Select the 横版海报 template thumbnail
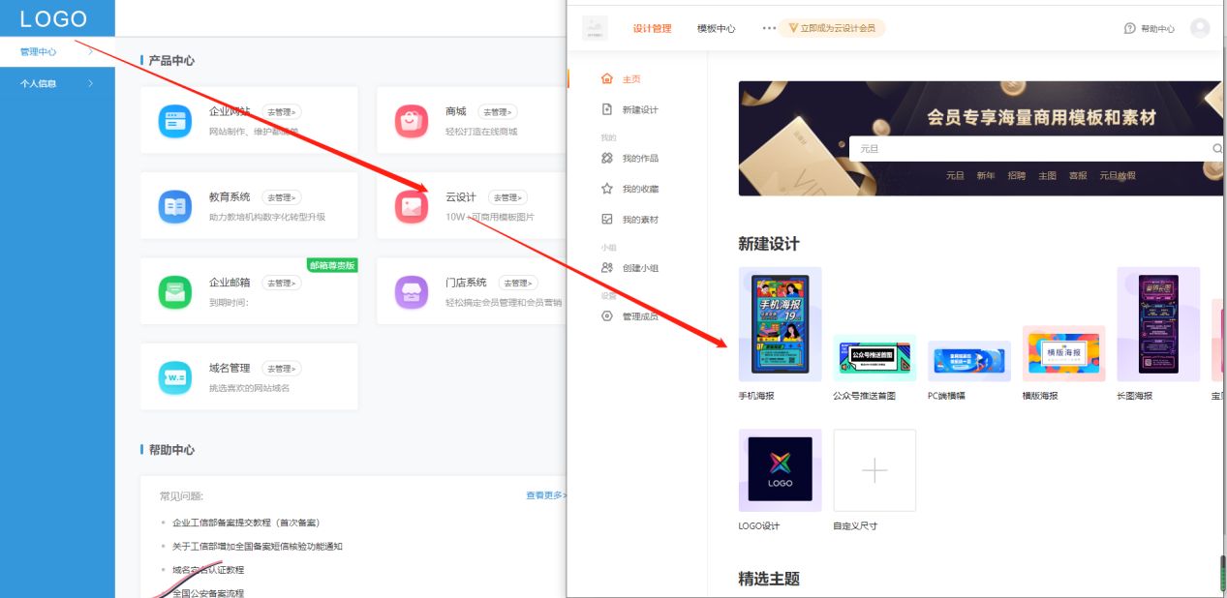Screen dimensions: 1227x598 tap(1063, 353)
